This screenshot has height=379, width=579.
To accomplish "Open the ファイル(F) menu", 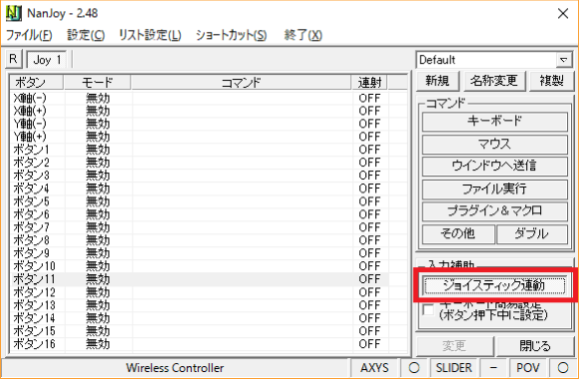I will coord(29,35).
